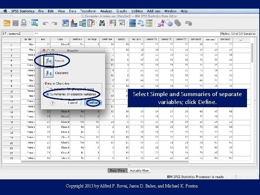Click the Find binoculars icon
This screenshot has height=195, width=260.
coord(102,23)
